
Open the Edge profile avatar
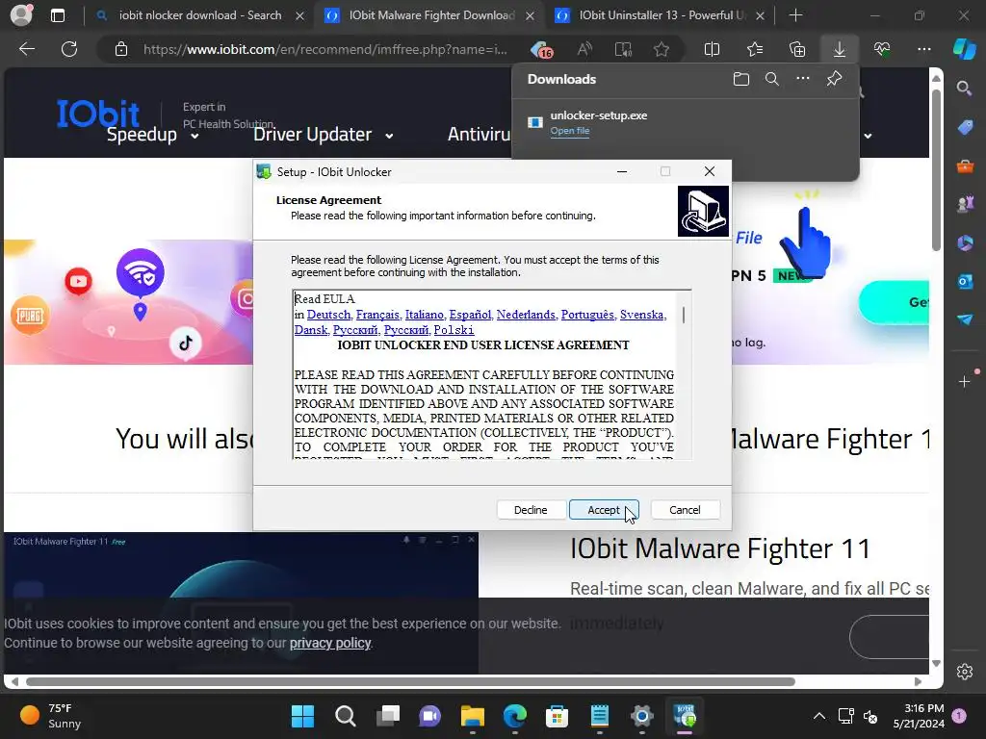[21, 15]
